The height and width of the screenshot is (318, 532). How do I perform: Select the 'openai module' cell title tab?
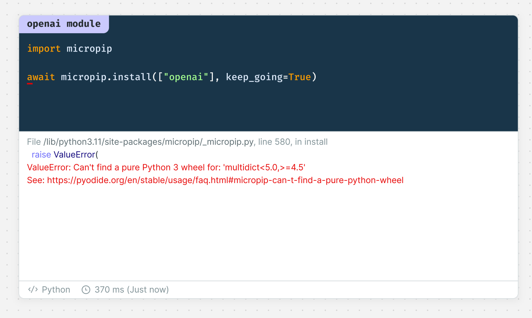(x=64, y=24)
